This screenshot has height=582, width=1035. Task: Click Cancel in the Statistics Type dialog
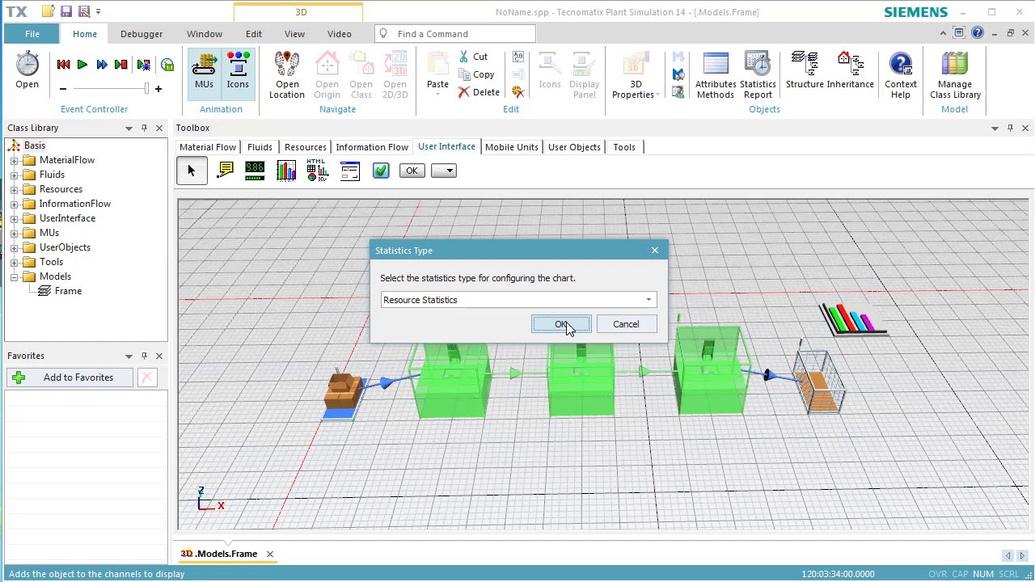coord(626,324)
